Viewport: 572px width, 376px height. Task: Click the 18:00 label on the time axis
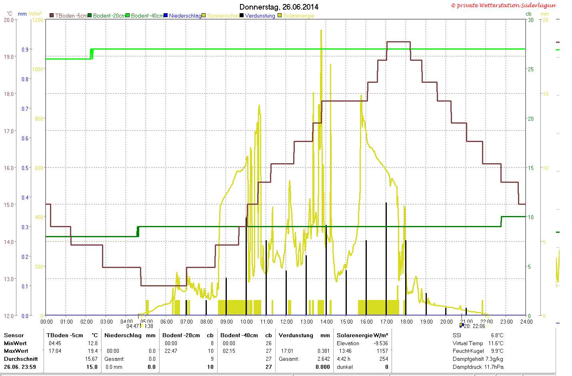(406, 322)
